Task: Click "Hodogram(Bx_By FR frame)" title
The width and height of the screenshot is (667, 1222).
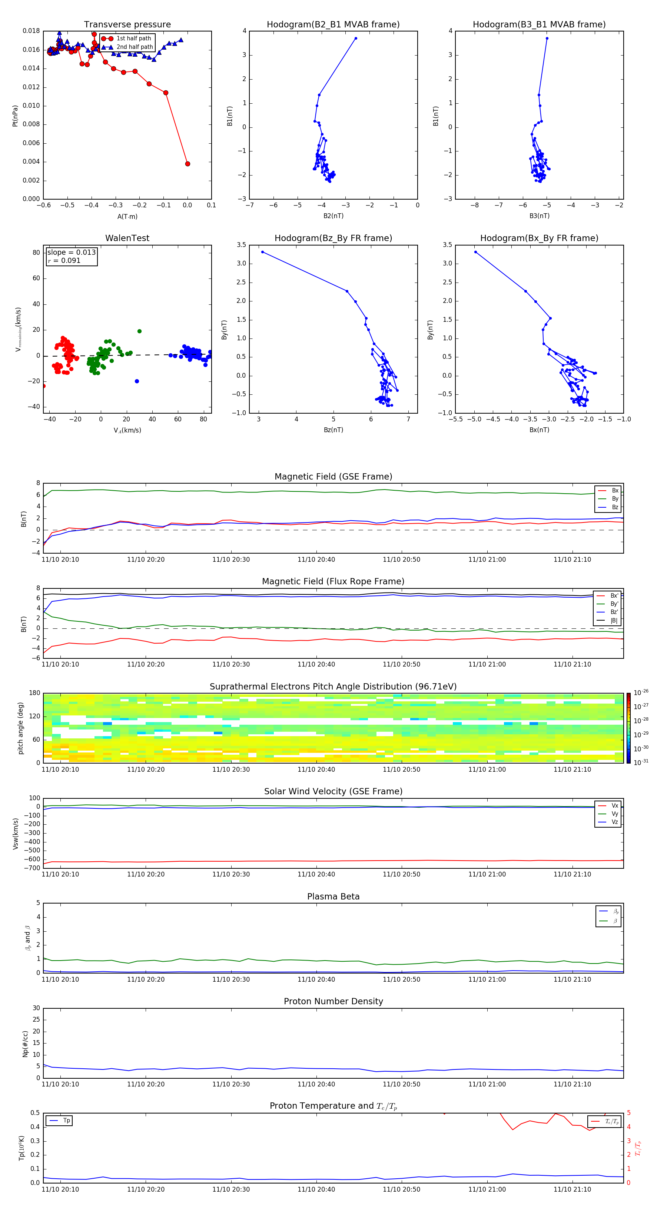Action: pos(539,238)
